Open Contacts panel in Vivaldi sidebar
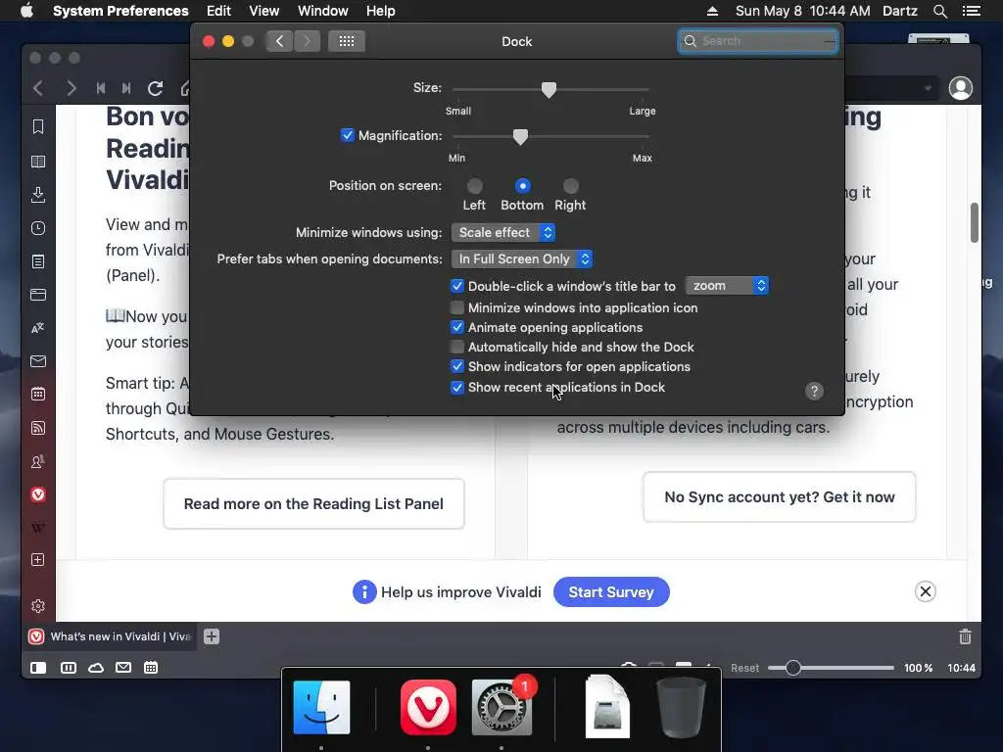Viewport: 1003px width, 752px height. point(38,461)
